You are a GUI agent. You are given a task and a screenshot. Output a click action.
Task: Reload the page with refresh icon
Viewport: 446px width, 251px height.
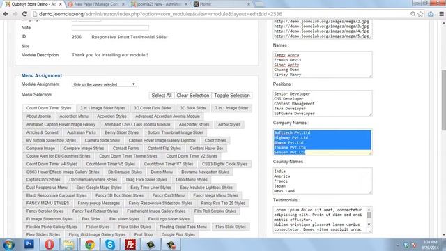click(x=24, y=14)
